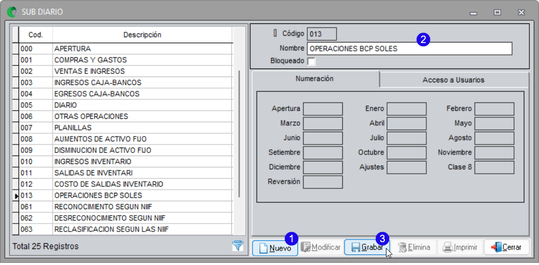Image resolution: width=539 pixels, height=265 pixels.
Task: Select the Numeración tab
Action: pyautogui.click(x=315, y=79)
